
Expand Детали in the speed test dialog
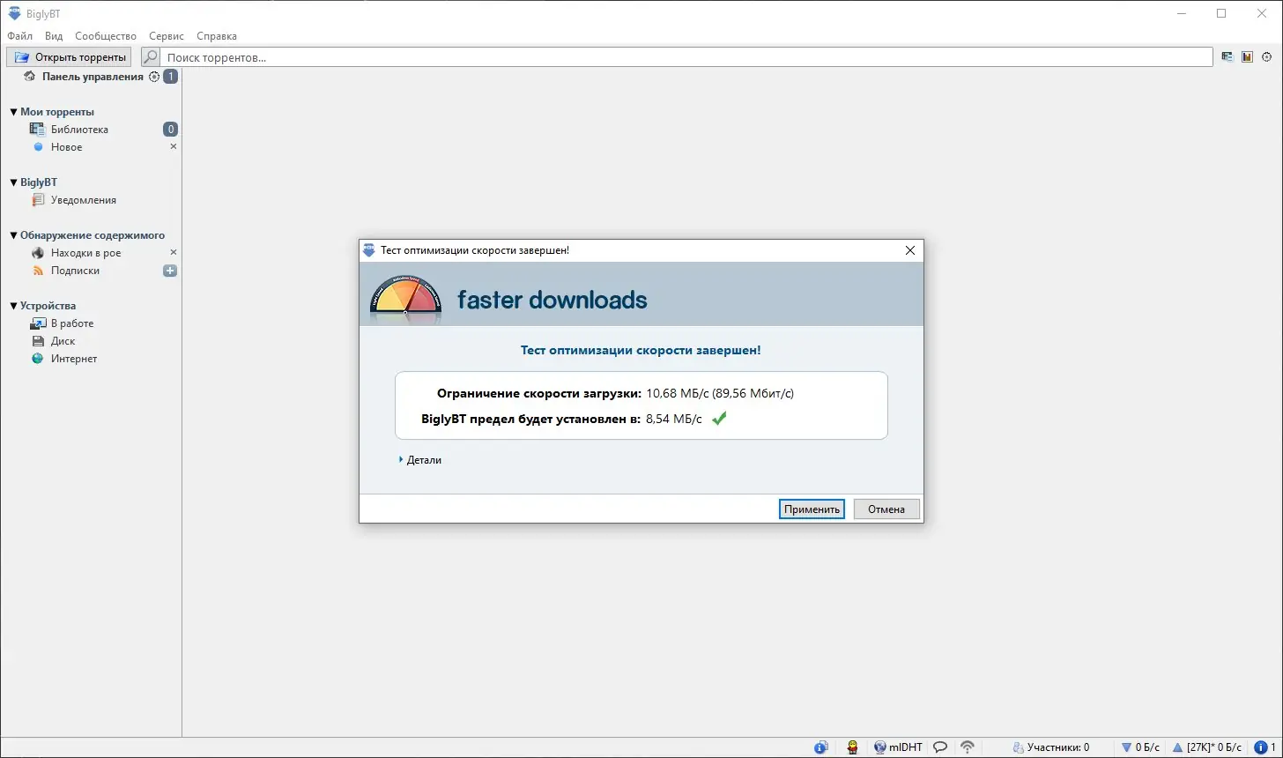point(420,460)
